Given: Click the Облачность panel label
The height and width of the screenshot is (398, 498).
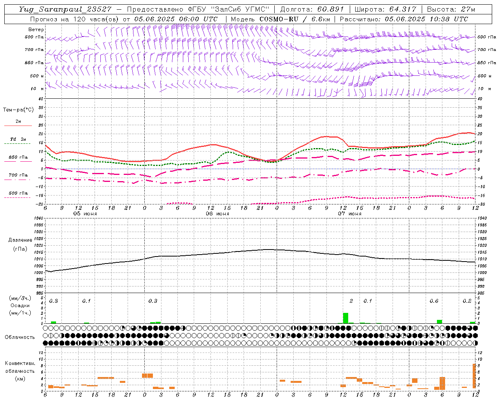Looking at the screenshot, I should [20, 337].
